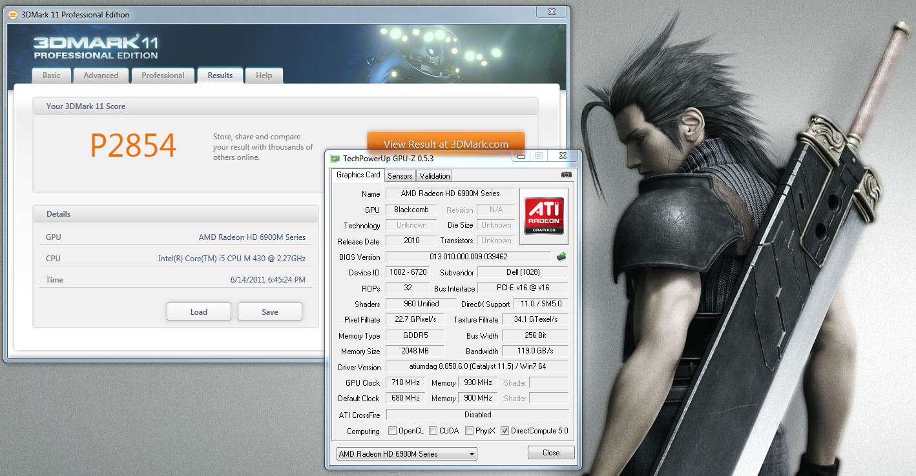Click the Time value 6/14/2011 6:45:24 PM
Viewport: 916px width, 476px height.
click(x=268, y=280)
